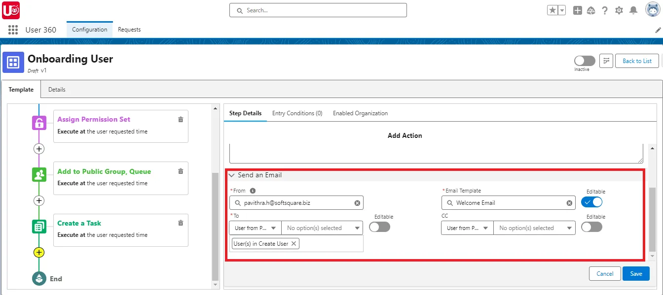Switch to the Details tab
663x295 pixels.
tap(57, 89)
